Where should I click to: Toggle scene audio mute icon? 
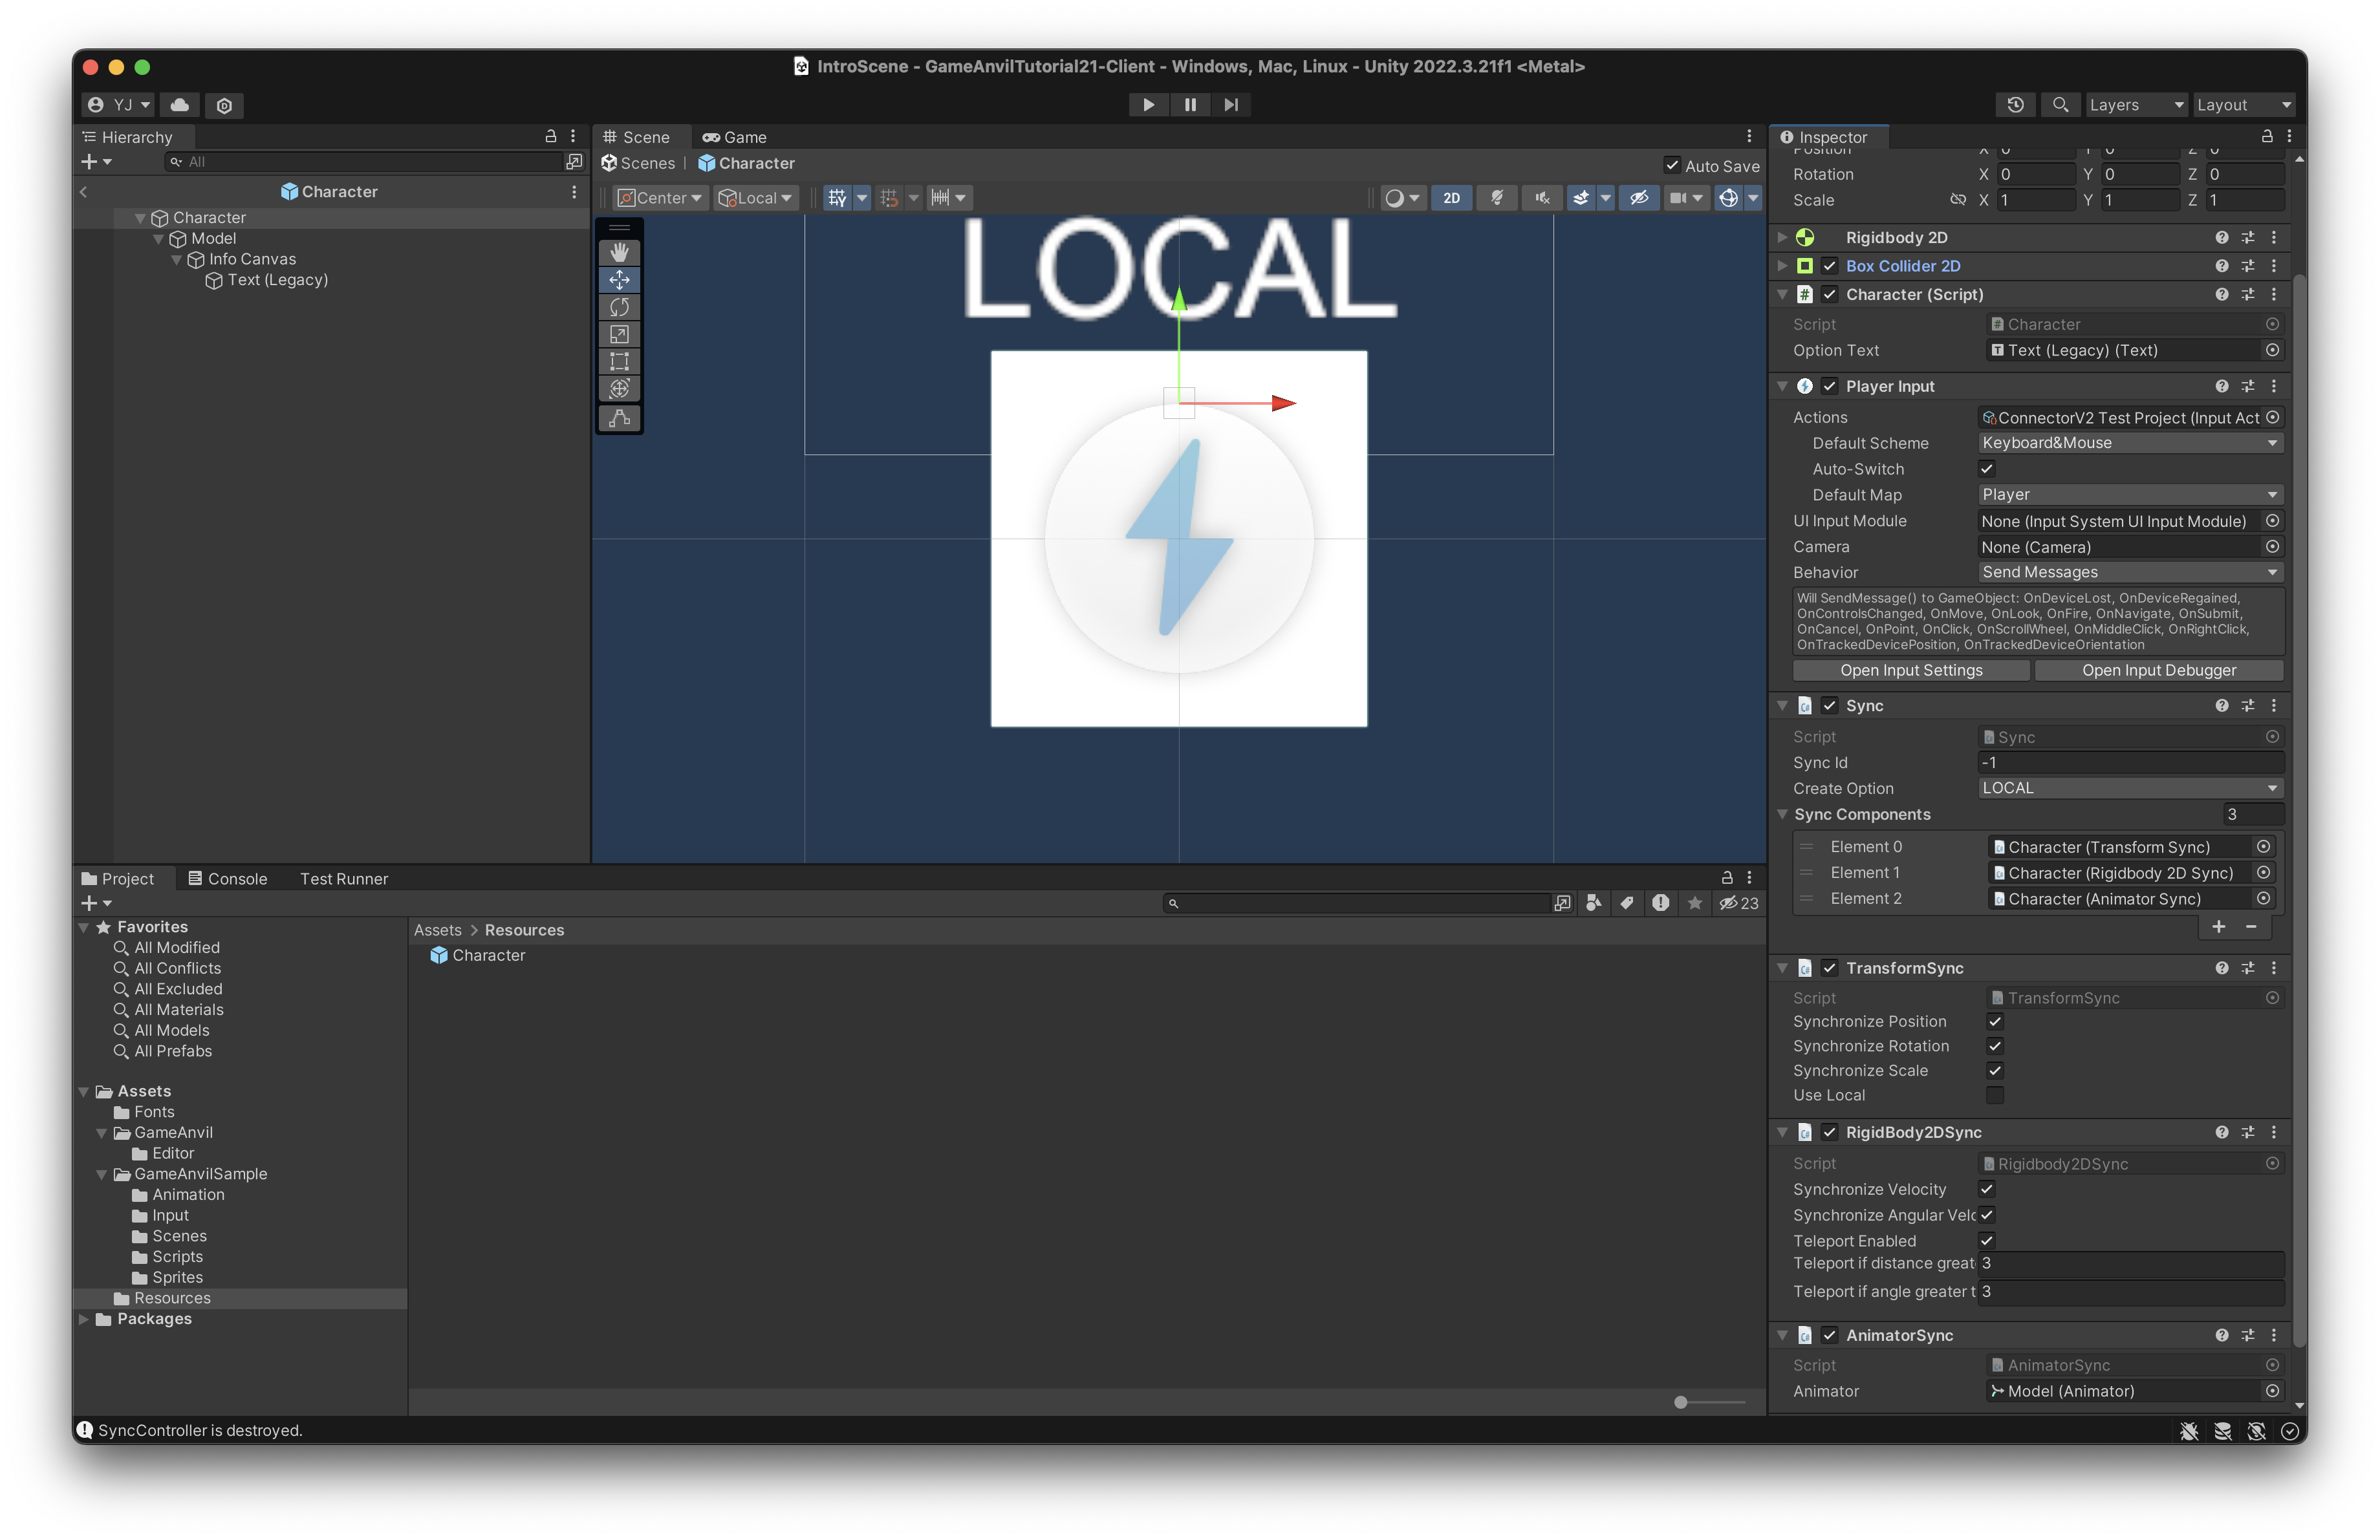[1543, 198]
